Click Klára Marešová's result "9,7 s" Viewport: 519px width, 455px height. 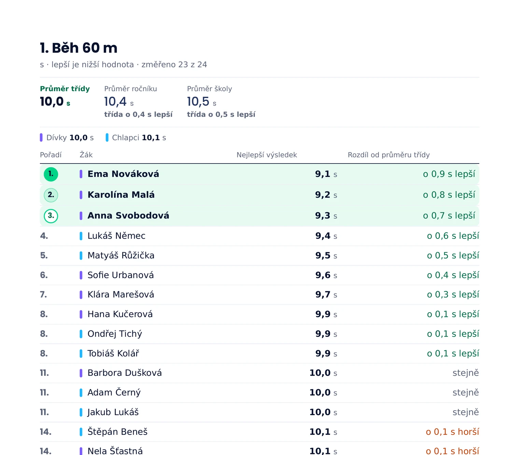[x=326, y=295]
